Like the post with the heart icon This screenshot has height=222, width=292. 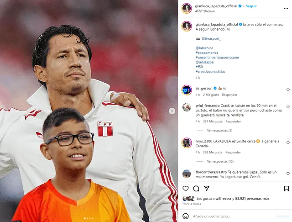[186, 189]
